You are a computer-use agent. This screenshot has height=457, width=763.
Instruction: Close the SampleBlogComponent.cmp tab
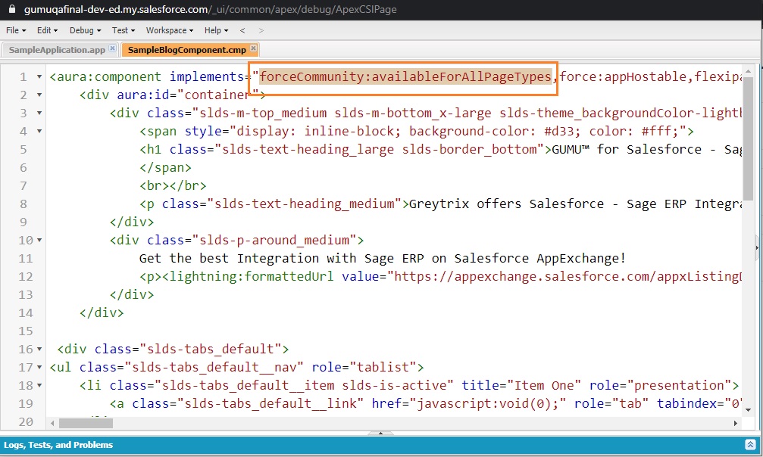point(253,48)
